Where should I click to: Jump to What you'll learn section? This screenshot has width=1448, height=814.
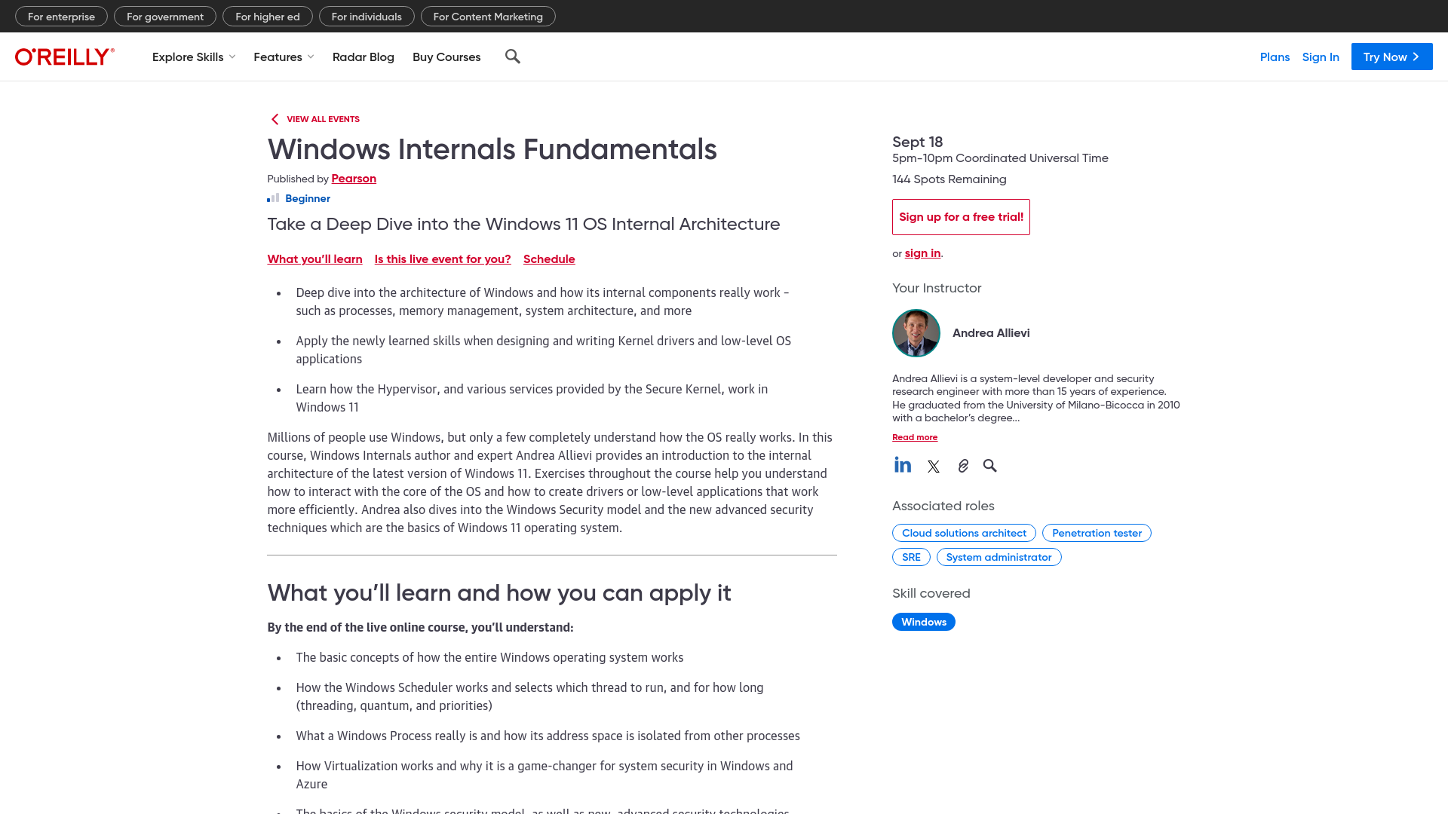(x=314, y=259)
